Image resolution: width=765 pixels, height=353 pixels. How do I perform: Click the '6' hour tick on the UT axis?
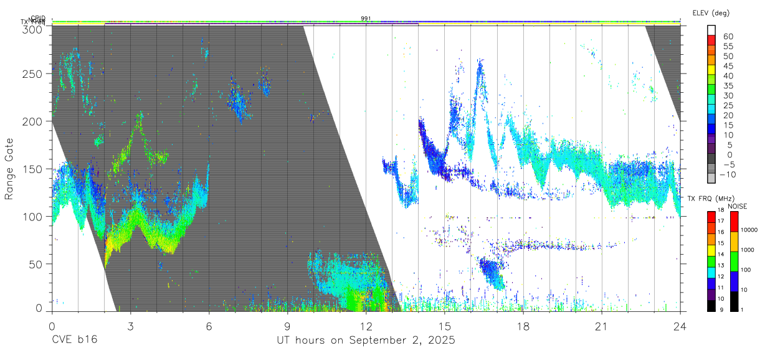pyautogui.click(x=209, y=326)
